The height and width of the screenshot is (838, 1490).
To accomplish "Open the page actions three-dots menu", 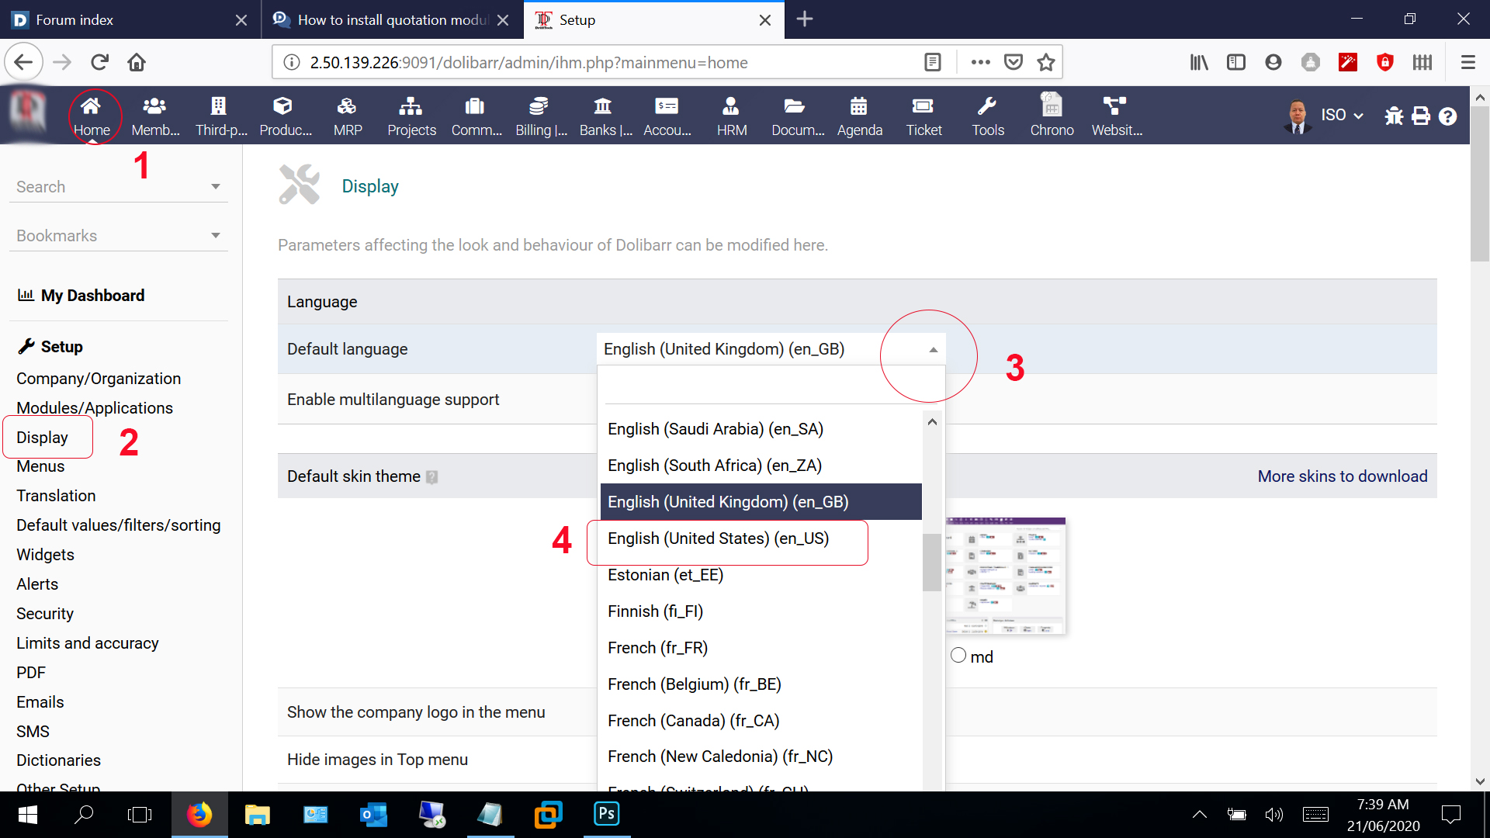I will 981,62.
